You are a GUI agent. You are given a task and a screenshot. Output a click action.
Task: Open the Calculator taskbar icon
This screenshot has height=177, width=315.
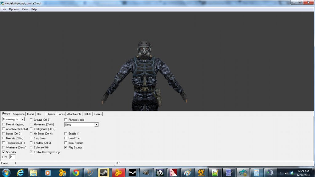pyautogui.click(x=257, y=173)
